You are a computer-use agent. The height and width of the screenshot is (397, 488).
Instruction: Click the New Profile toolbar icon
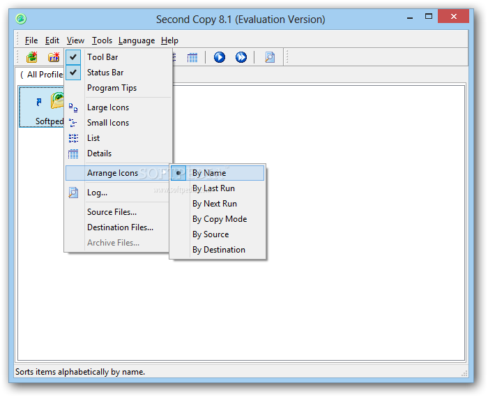(x=32, y=57)
